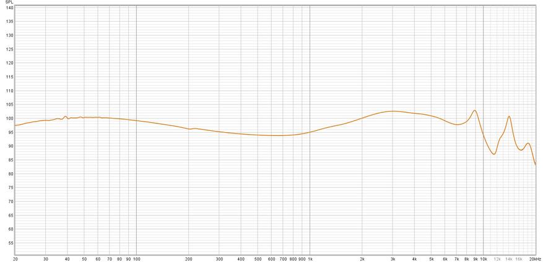The width and height of the screenshot is (543, 263).
Task: Select the 1k frequency axis label
Action: pos(310,259)
